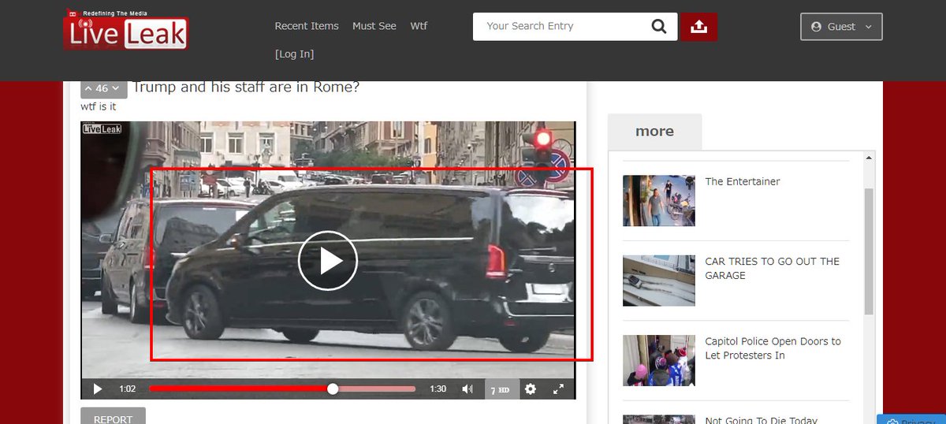This screenshot has width=946, height=424.
Task: Open the Must See section
Action: pos(374,26)
